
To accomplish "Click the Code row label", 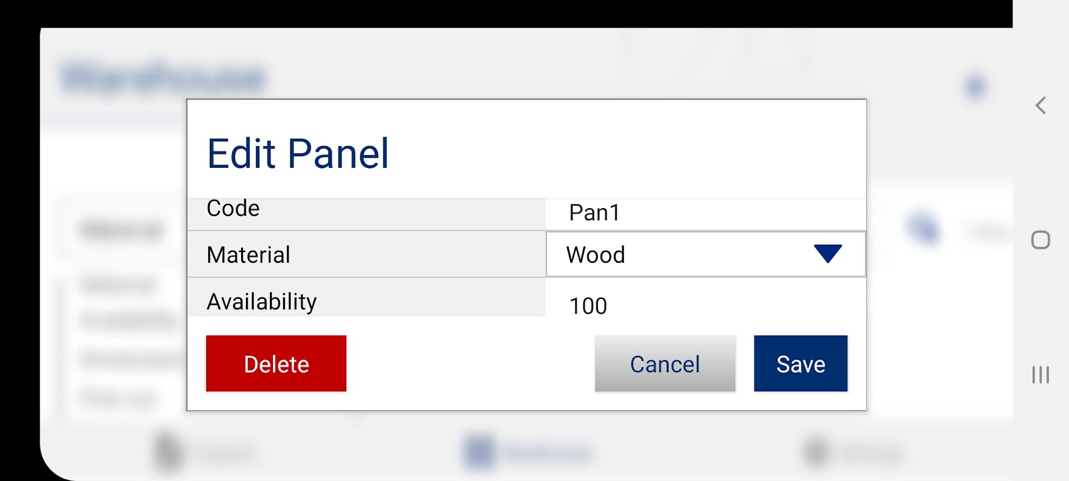I will pyautogui.click(x=233, y=209).
